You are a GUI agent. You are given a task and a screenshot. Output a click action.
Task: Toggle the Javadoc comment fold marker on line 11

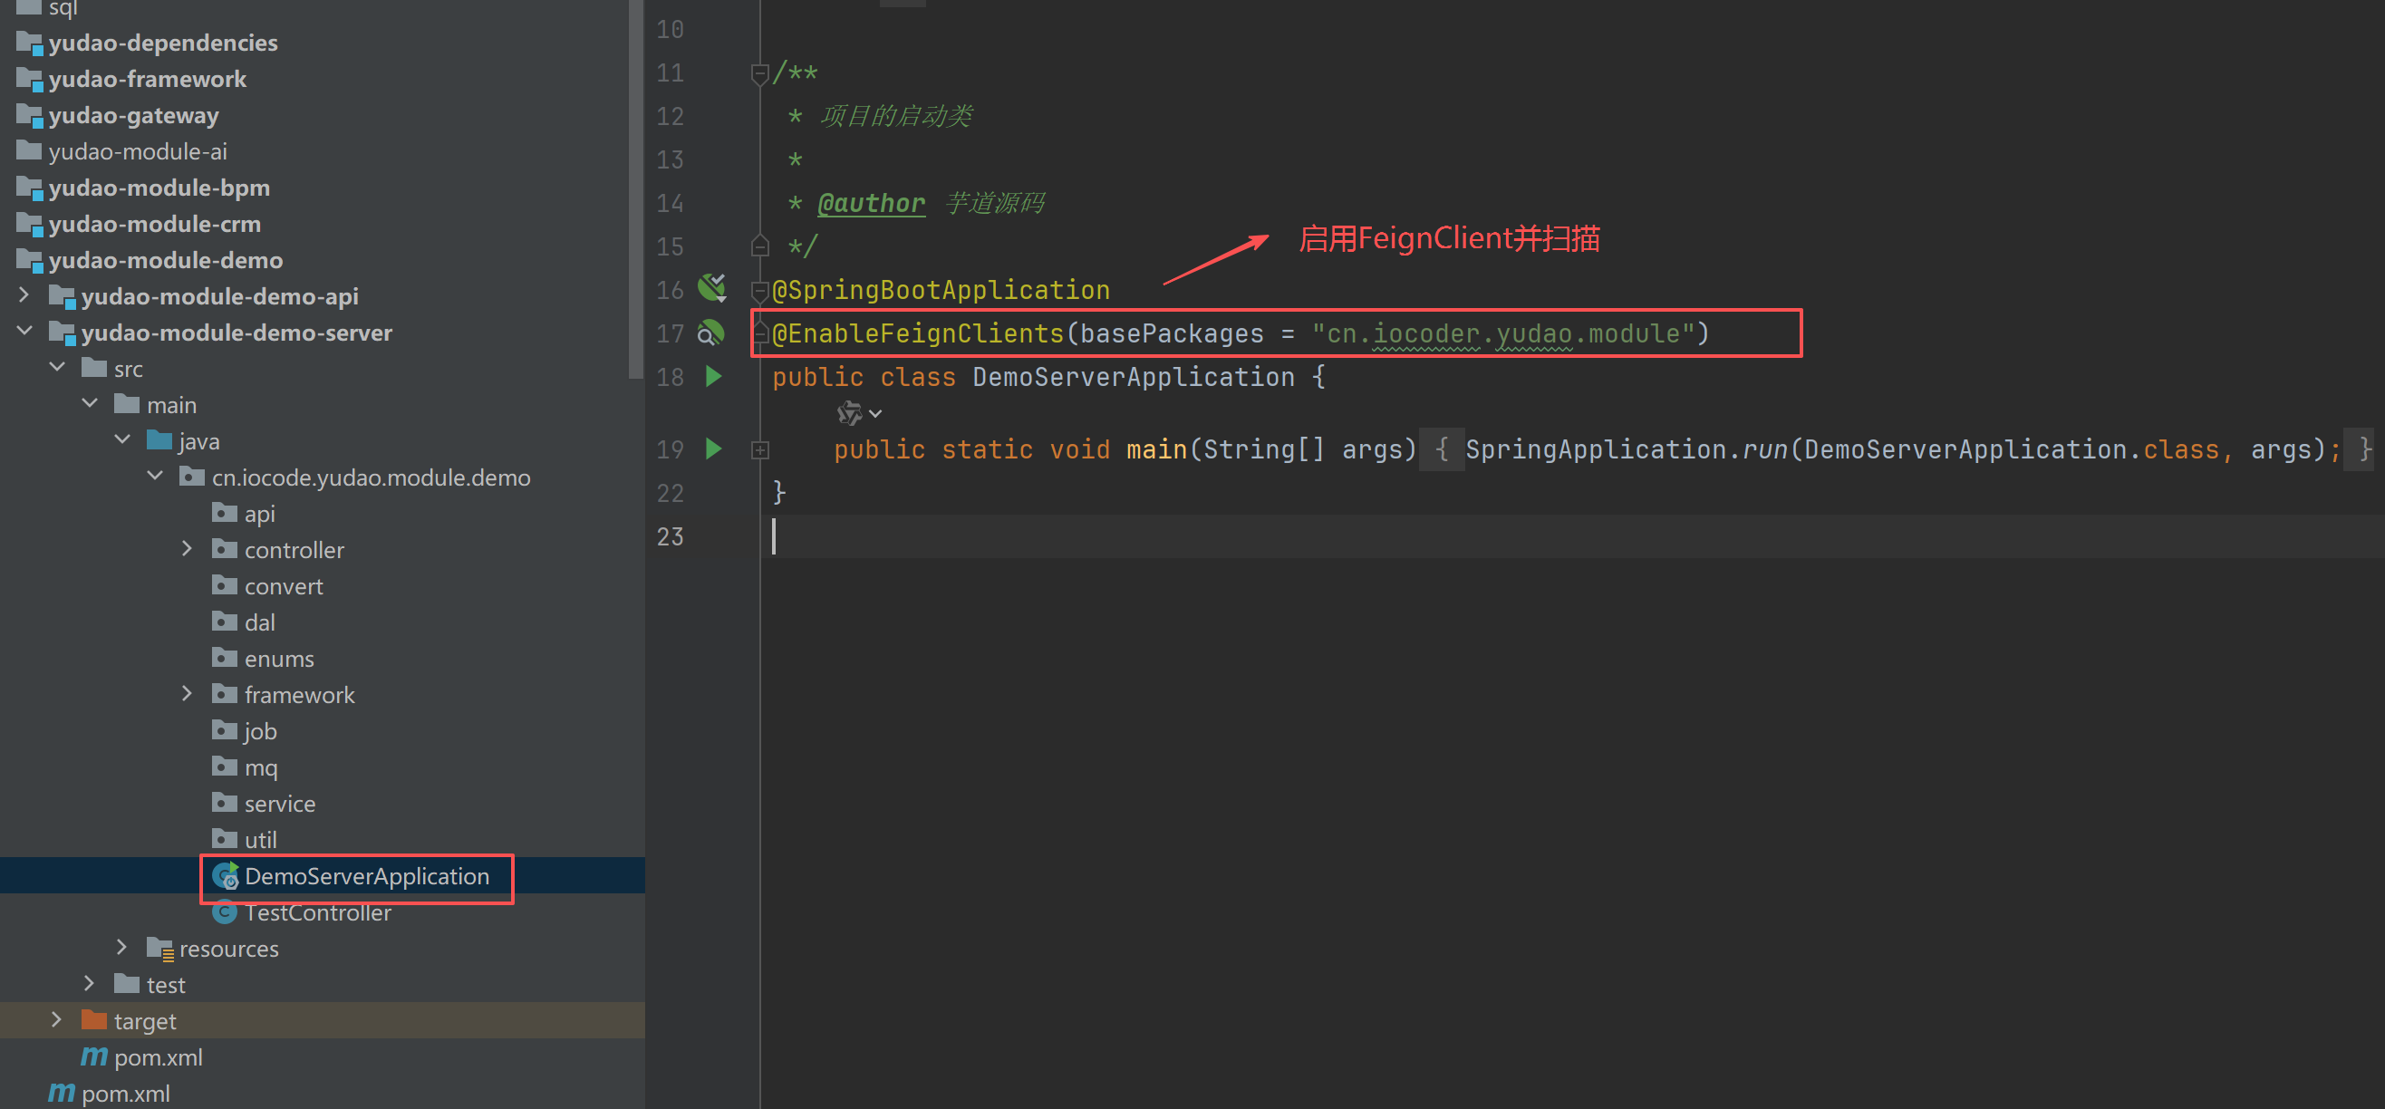(759, 73)
